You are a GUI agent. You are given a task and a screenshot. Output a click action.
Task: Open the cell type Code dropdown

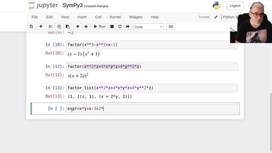pos(148,27)
